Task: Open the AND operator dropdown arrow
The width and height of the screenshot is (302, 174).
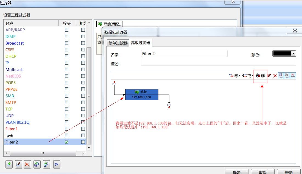Action: (x=239, y=76)
